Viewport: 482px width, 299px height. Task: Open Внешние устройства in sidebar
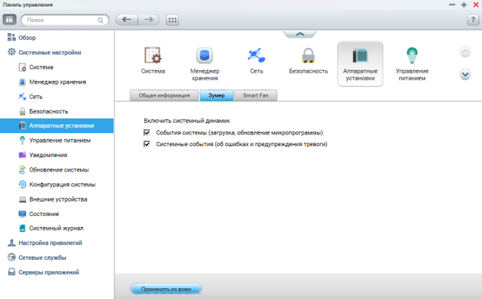point(57,199)
